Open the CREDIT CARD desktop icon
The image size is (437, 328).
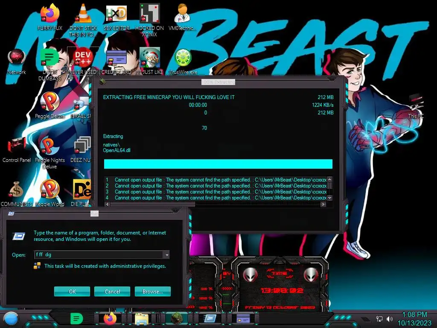click(116, 61)
